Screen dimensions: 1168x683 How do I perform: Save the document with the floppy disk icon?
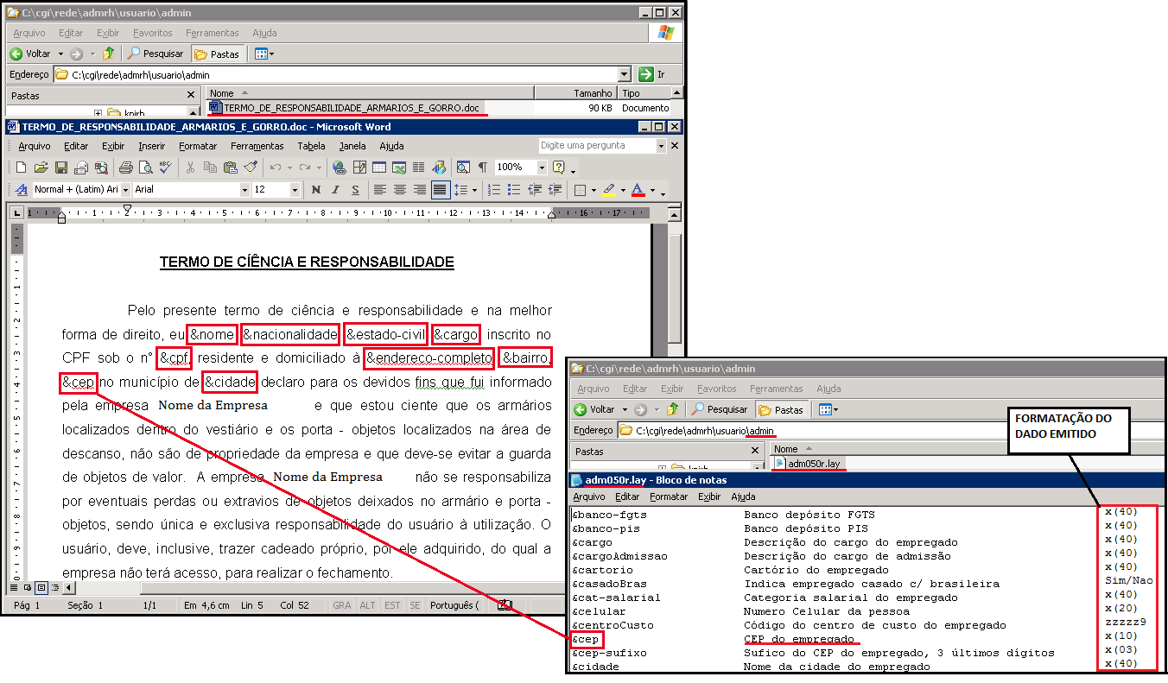pyautogui.click(x=61, y=168)
